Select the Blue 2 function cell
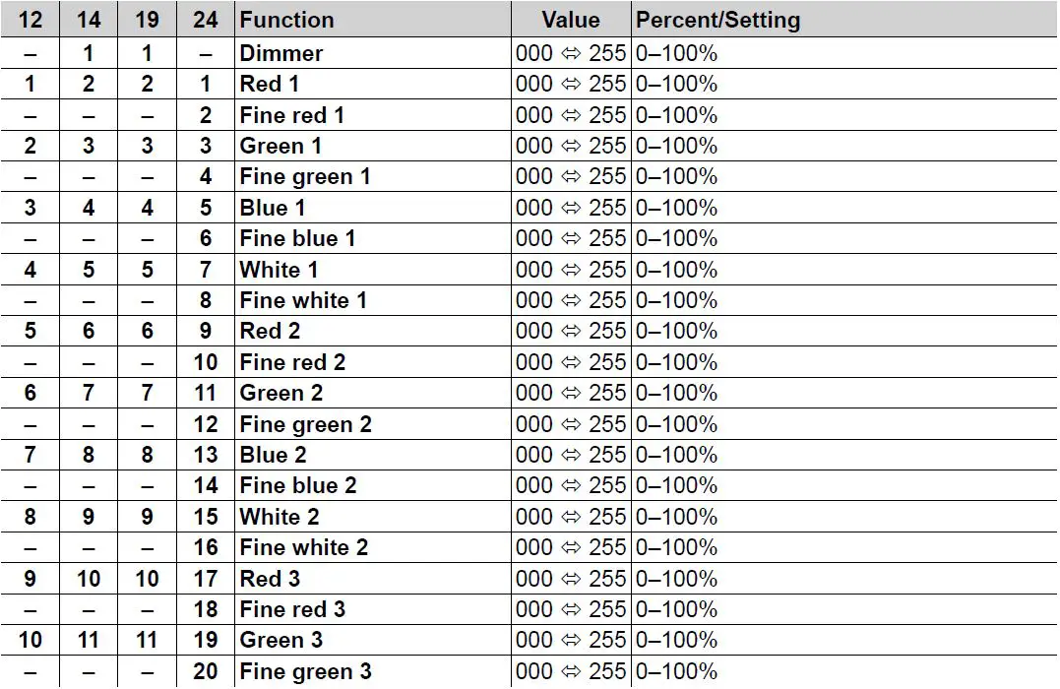 273,455
